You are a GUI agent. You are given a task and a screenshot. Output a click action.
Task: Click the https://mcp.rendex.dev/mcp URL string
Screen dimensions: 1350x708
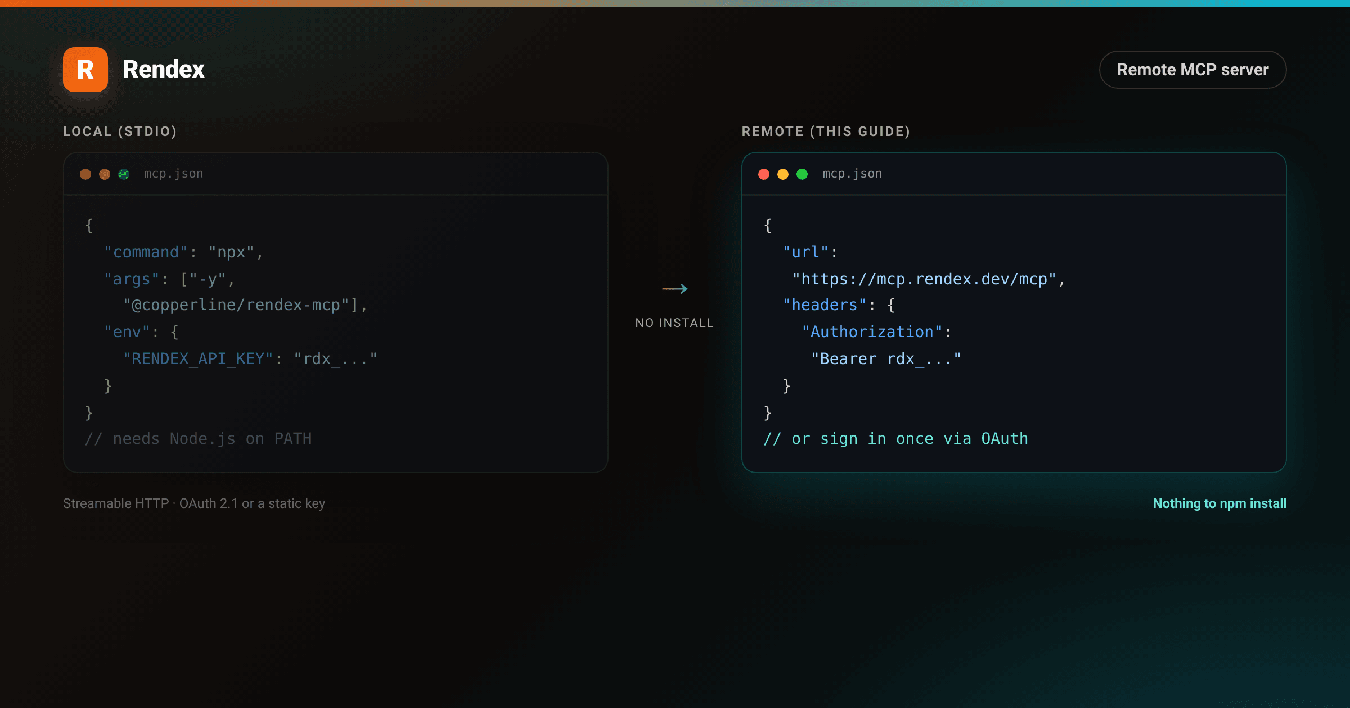[x=924, y=279]
